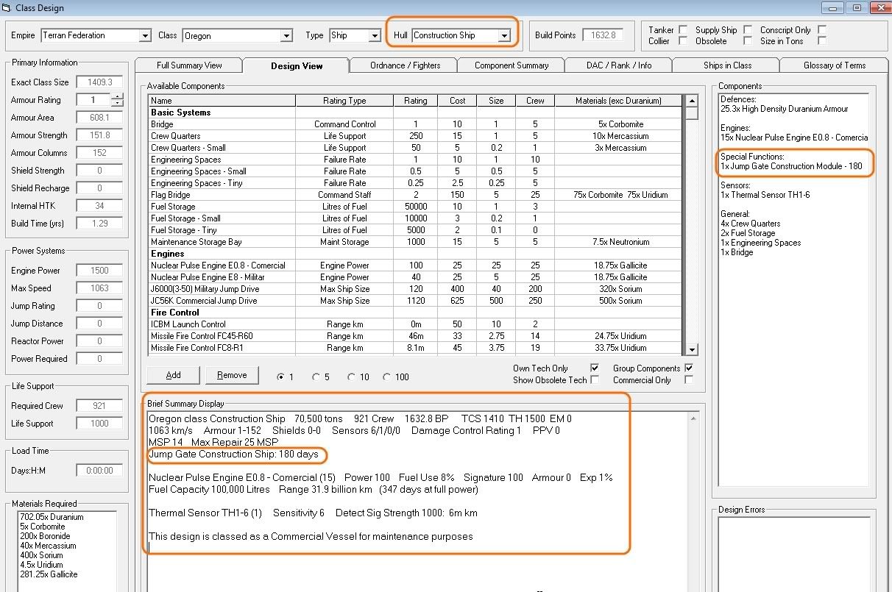The height and width of the screenshot is (592, 892).
Task: Open the Ordnance / Fighters tab
Action: pyautogui.click(x=404, y=65)
